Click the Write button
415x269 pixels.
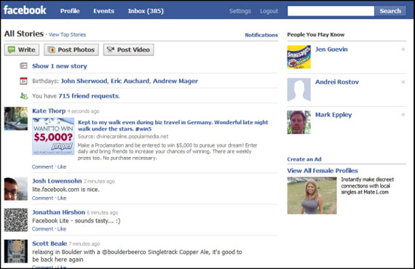click(22, 49)
